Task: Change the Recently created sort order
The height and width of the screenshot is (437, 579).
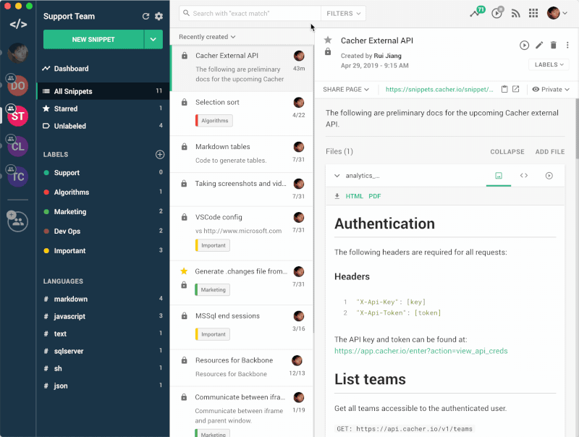Action: point(207,37)
